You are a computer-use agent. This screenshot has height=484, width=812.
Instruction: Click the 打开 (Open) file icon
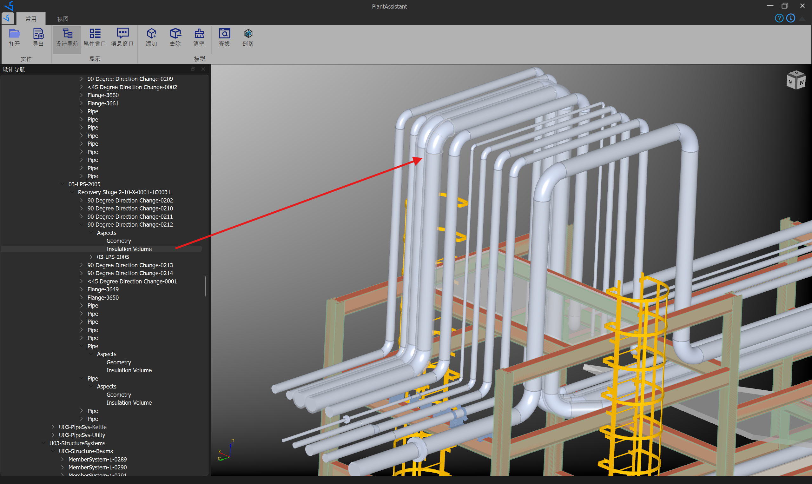coord(14,37)
